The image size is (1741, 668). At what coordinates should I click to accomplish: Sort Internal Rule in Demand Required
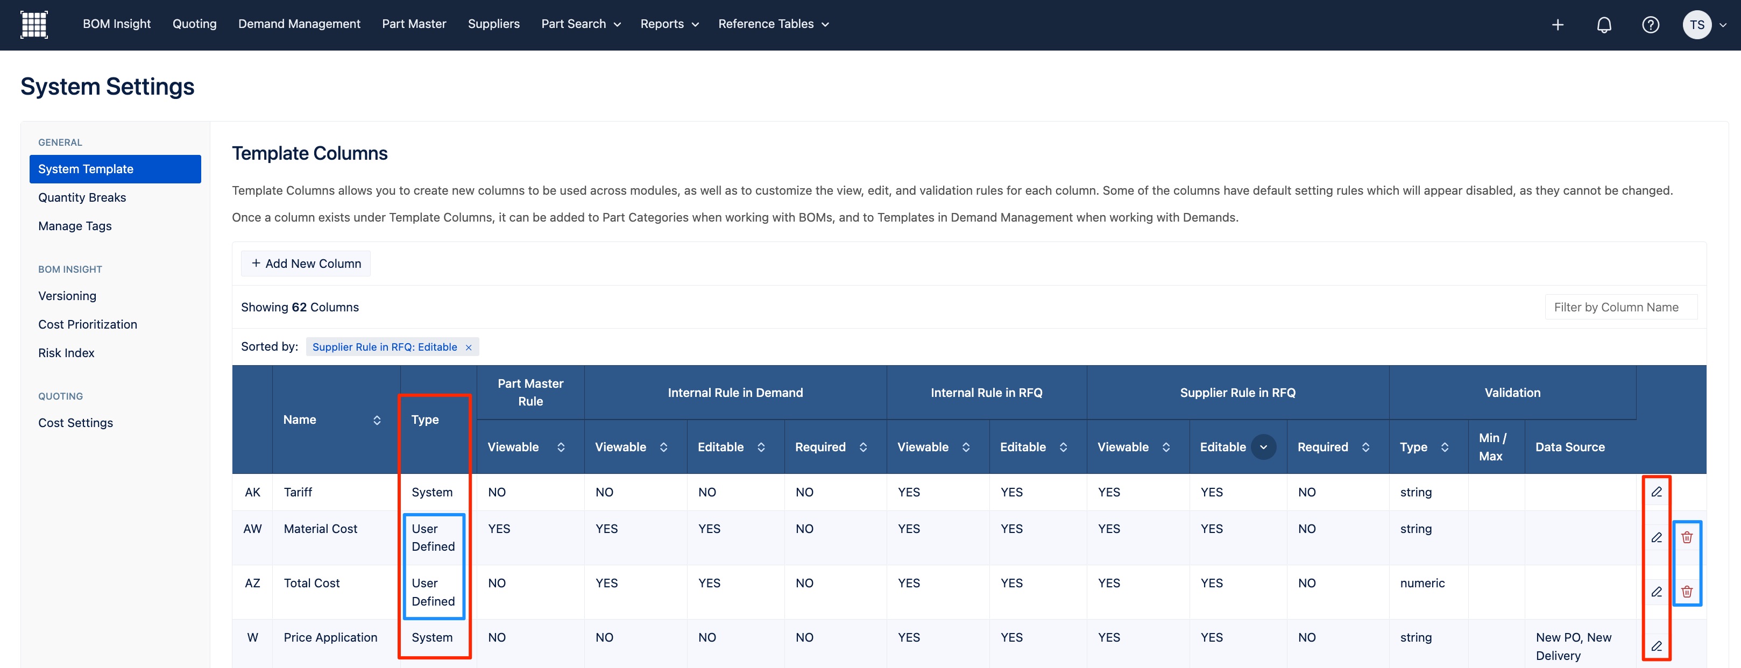[x=863, y=447]
